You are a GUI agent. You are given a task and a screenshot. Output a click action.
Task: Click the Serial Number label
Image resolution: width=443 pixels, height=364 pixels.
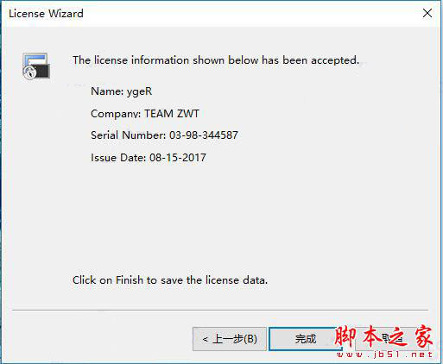coord(129,135)
